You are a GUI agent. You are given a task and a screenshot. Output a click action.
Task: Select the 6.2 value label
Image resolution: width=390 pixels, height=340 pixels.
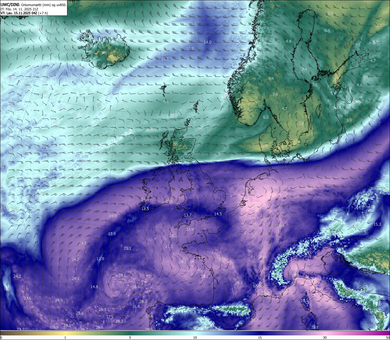[266, 117]
